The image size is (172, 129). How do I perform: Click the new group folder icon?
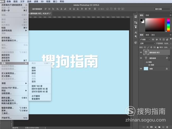coord(159,127)
